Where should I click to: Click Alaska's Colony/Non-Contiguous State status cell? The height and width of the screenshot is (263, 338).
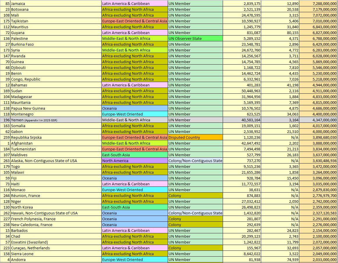click(x=195, y=161)
